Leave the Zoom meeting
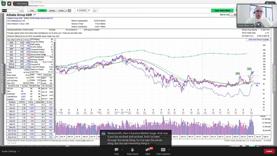The height and width of the screenshot is (156, 277). (x=269, y=151)
